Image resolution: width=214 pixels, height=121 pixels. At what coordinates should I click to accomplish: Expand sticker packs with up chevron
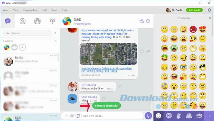tap(209, 116)
